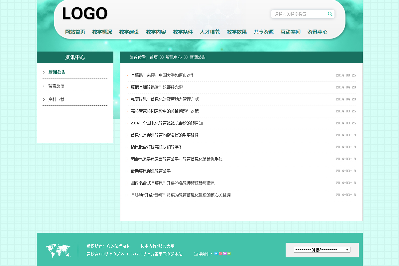Click arrow icon beside 资料下载 sidebar item

pyautogui.click(x=44, y=99)
